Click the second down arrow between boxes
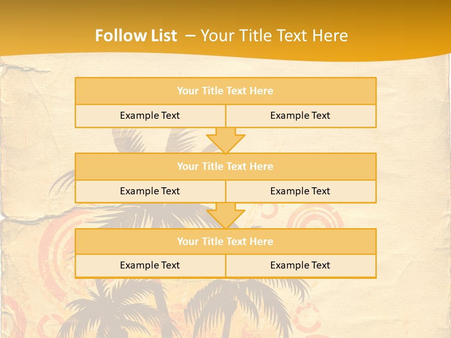This screenshot has height=338, width=451. pos(225,215)
